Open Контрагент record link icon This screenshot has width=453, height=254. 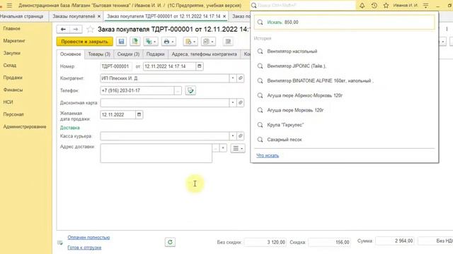pos(241,78)
